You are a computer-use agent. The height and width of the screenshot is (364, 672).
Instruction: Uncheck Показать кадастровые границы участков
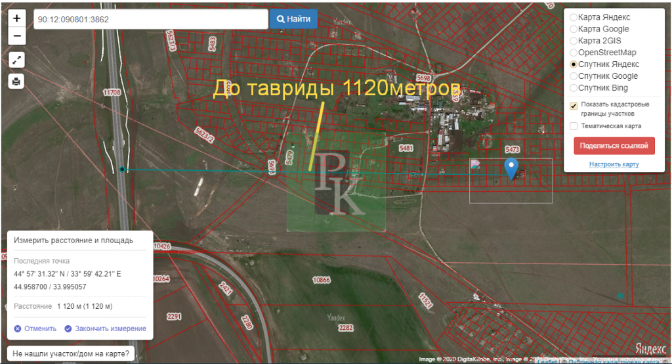click(574, 105)
